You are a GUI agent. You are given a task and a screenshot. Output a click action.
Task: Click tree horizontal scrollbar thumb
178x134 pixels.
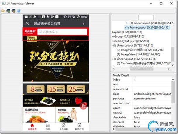point(141,69)
